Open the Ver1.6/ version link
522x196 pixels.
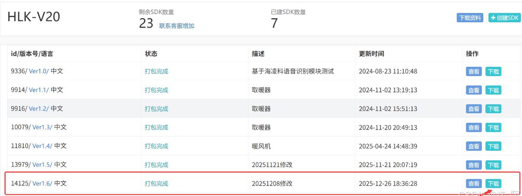42,183
